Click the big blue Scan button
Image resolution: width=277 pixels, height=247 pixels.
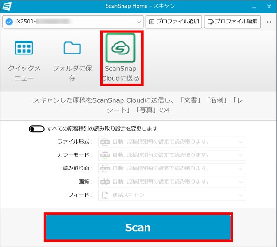(138, 227)
